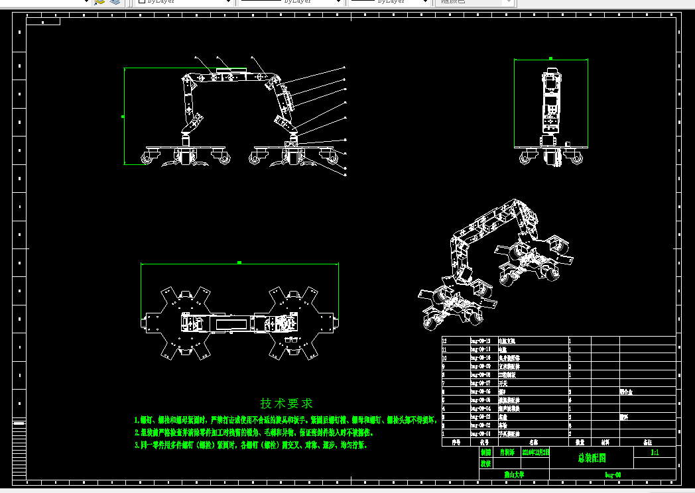Select the 代号 column header

click(x=485, y=442)
